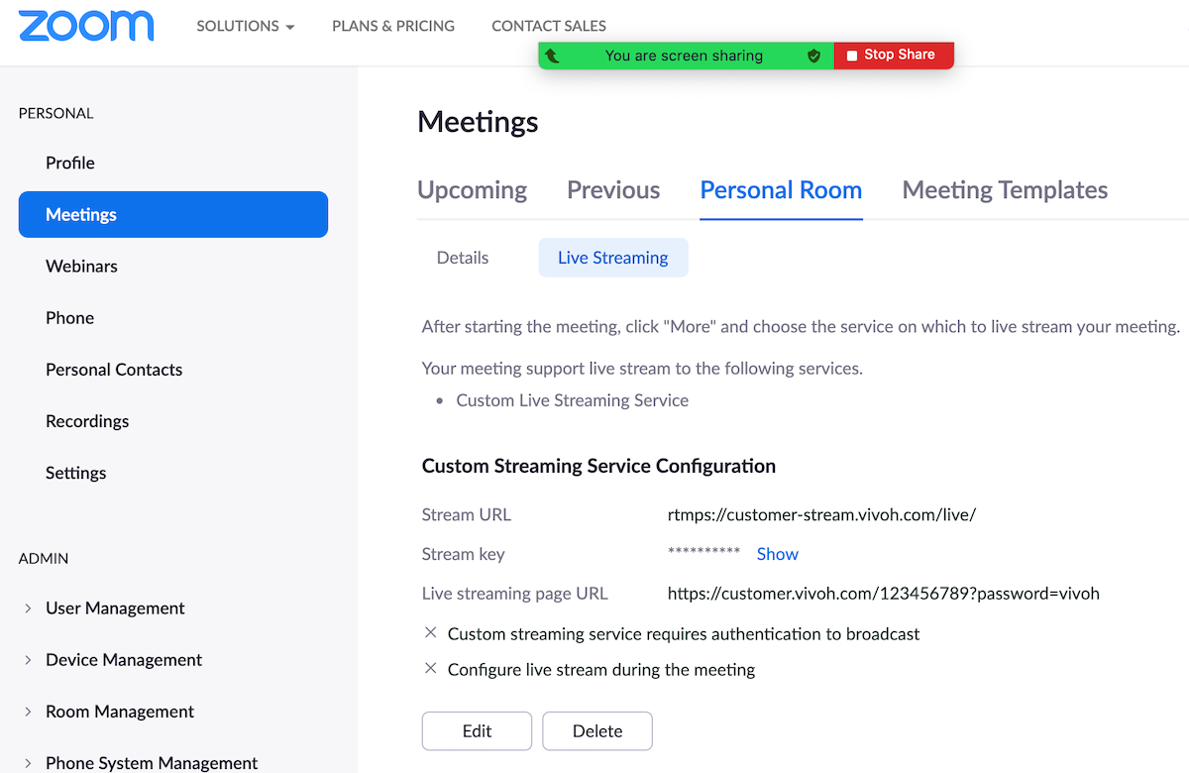Switch to the Details sub-tab
The height and width of the screenshot is (773, 1189).
(x=463, y=258)
